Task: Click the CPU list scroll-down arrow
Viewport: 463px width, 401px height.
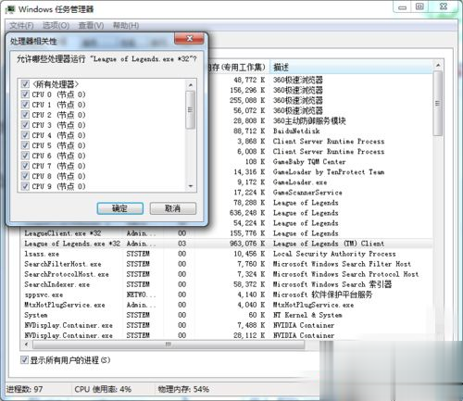Action: (191, 186)
